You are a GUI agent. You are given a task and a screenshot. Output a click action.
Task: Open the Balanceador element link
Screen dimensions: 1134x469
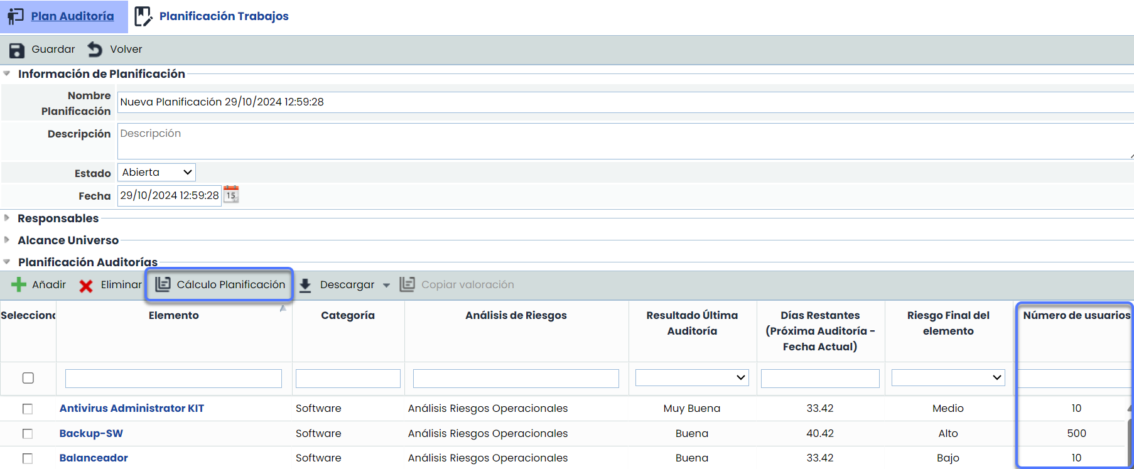pyautogui.click(x=94, y=458)
